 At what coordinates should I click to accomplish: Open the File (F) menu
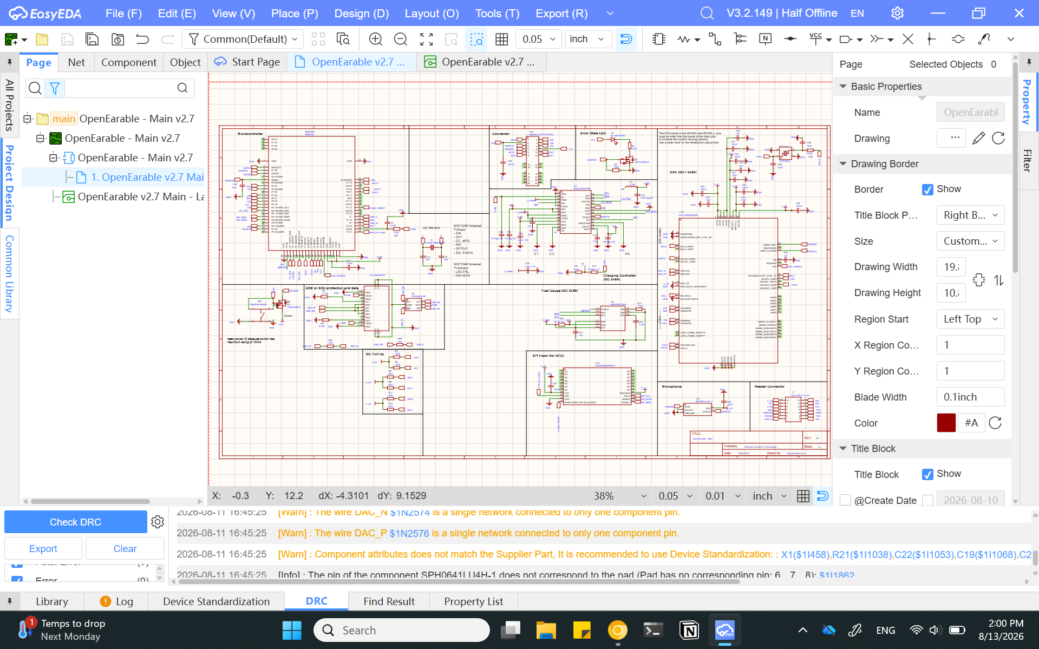pos(123,13)
